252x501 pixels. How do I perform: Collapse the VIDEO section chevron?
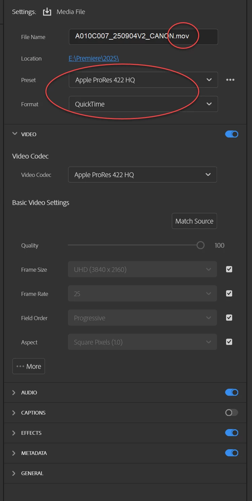(14, 134)
